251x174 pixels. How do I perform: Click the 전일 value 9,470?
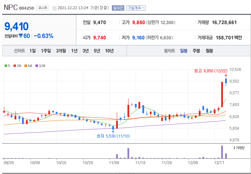99,23
